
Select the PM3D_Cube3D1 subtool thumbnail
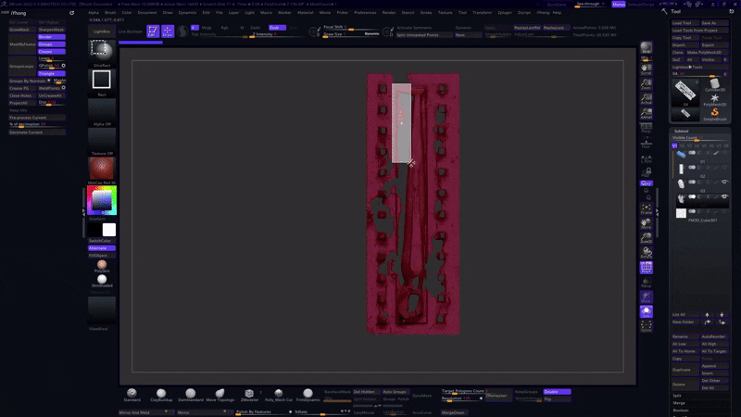click(x=681, y=213)
